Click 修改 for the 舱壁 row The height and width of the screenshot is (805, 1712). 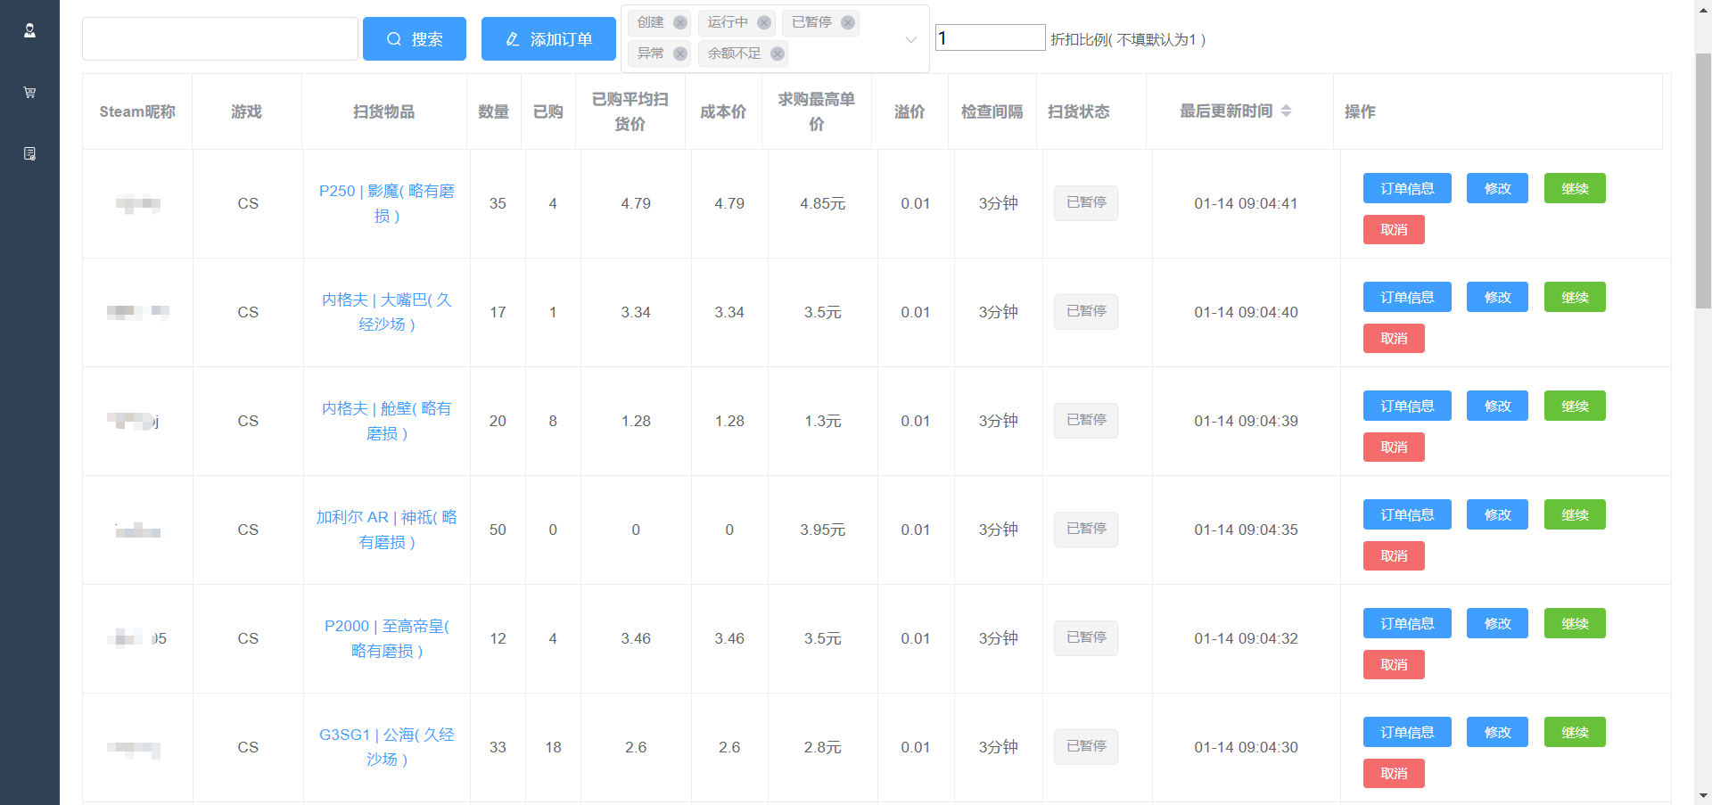tap(1498, 406)
